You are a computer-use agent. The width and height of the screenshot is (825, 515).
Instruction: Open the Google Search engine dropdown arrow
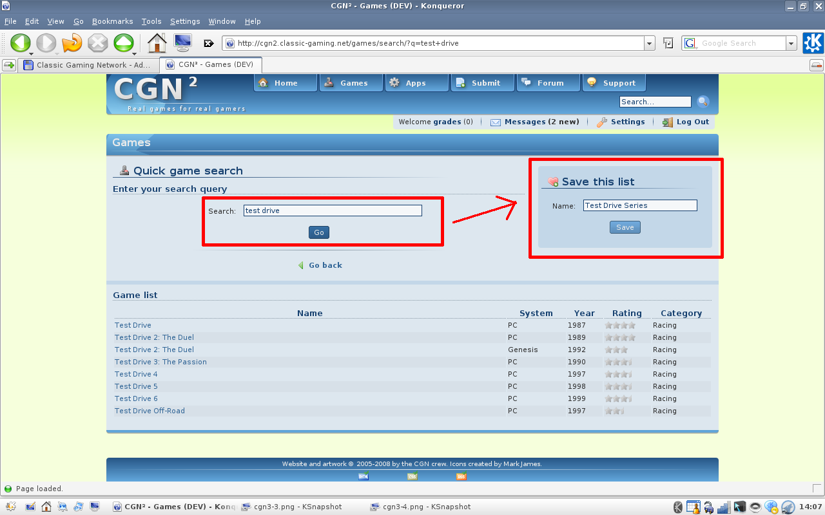pyautogui.click(x=791, y=43)
